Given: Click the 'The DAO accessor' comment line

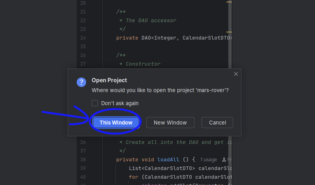Looking at the screenshot, I should click(x=151, y=21).
